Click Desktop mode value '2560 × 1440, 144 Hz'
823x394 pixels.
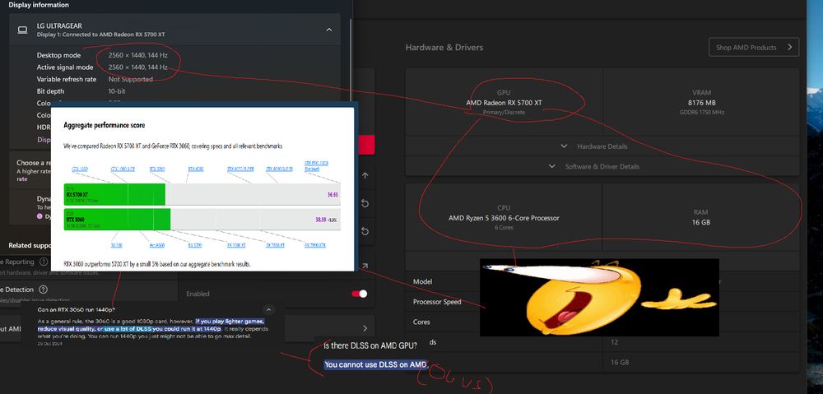[x=138, y=55]
